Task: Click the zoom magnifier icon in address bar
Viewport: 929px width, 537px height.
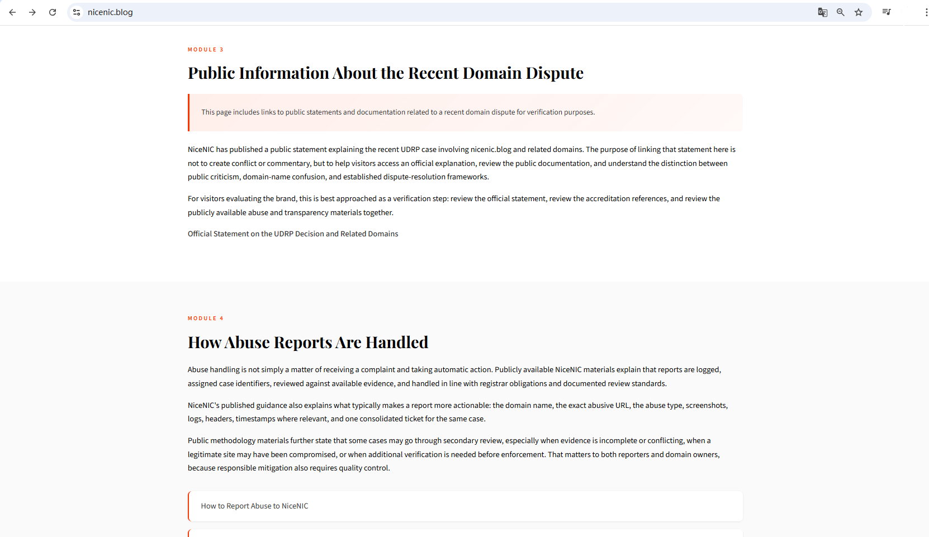Action: 840,12
